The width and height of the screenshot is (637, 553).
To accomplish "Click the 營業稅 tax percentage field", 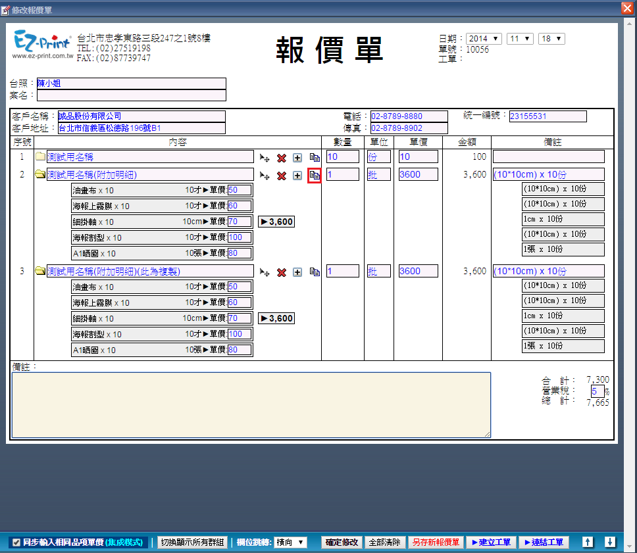I will coord(596,391).
